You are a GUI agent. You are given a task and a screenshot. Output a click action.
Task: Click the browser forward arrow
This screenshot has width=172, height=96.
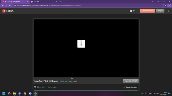click(6, 5)
